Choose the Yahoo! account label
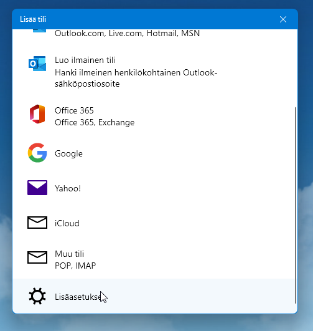313x331 pixels. 68,188
